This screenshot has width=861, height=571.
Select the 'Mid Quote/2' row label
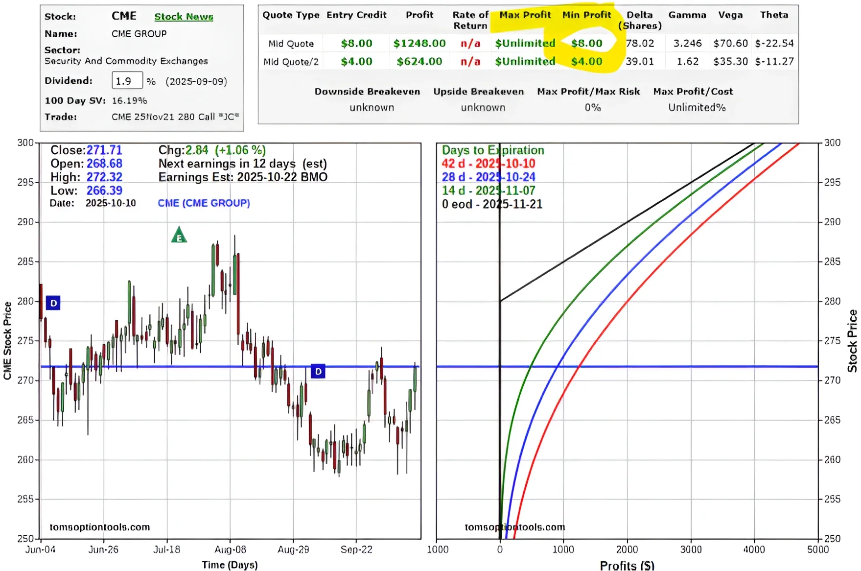[291, 62]
